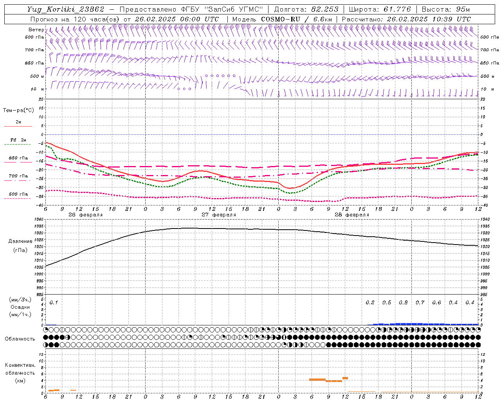Click the 850 гПа temperature legend entry
Screen dimensions: 501x400
coord(18,160)
